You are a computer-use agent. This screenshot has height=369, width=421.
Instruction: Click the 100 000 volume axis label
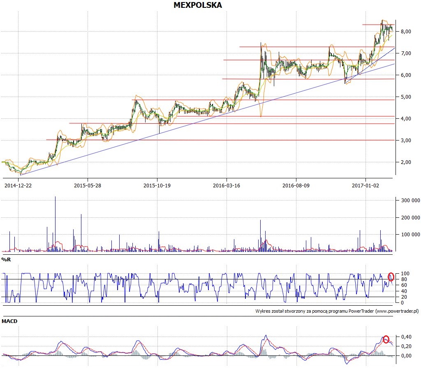pos(411,235)
